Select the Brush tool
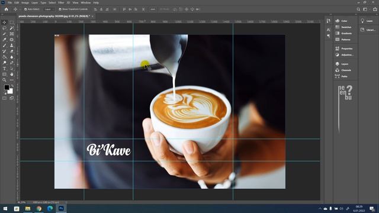Viewport: 379px width, 213px height. coord(4,46)
